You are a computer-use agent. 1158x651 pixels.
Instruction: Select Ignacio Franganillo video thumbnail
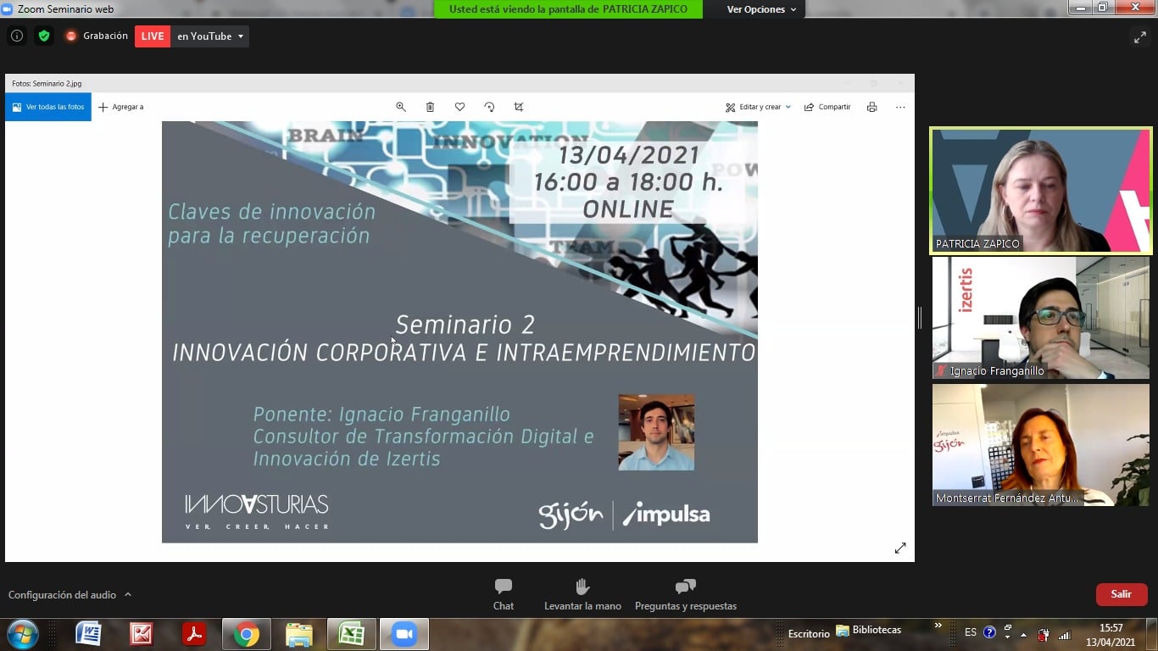point(1040,318)
